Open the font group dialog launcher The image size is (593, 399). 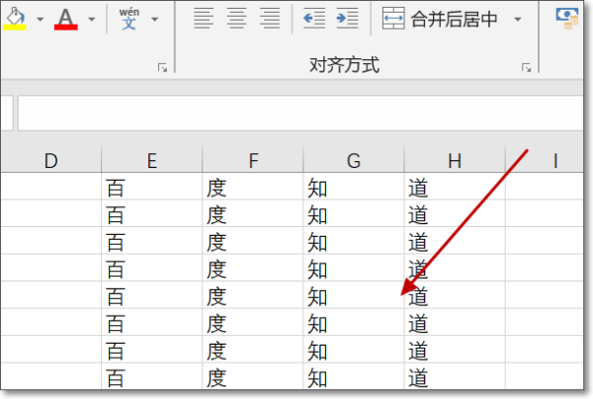[x=161, y=67]
